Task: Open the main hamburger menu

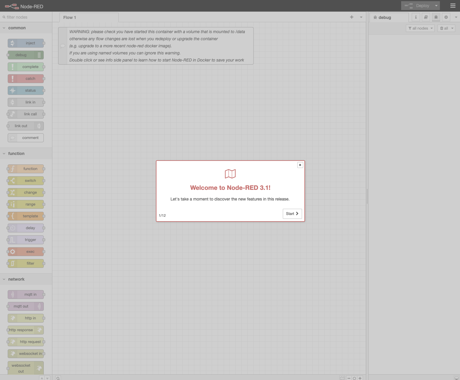Action: coord(453,6)
